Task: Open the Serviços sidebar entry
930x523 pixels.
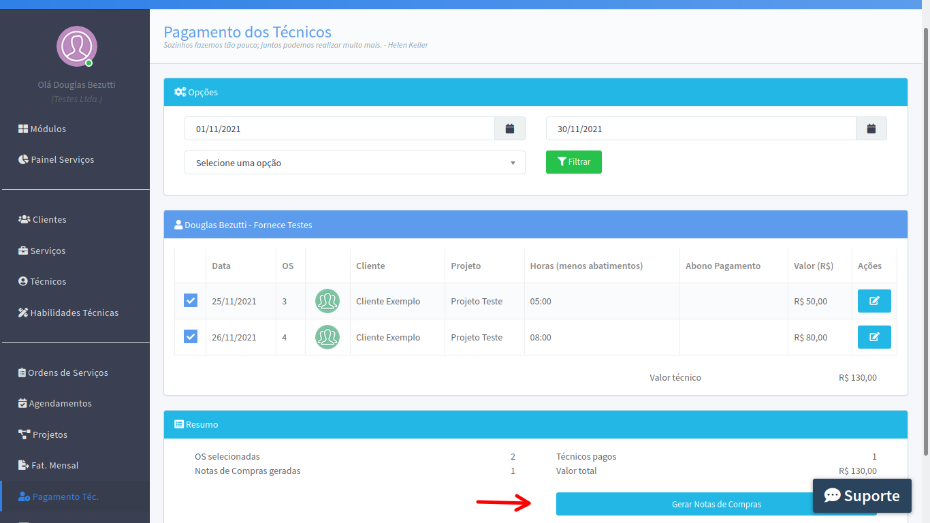Action: click(42, 251)
